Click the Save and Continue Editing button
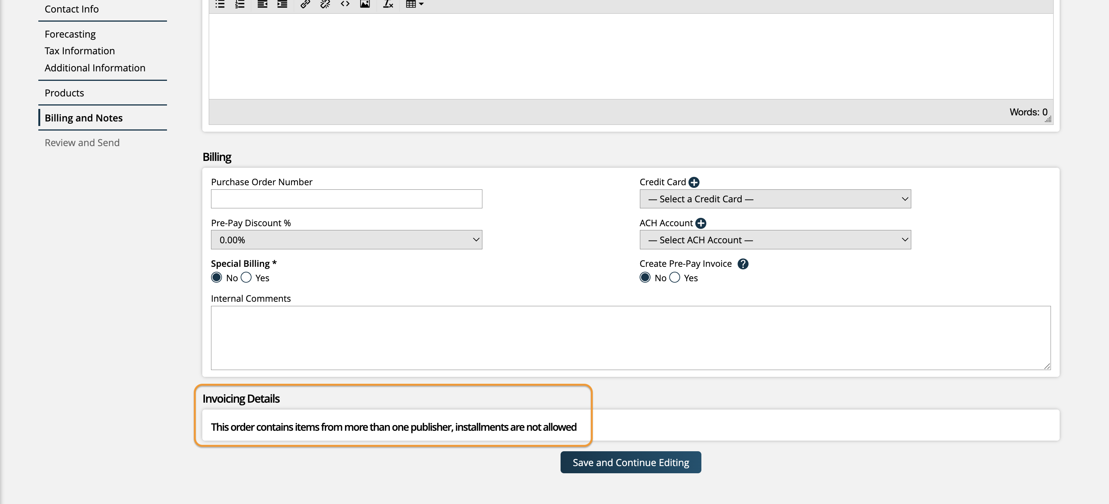This screenshot has height=504, width=1109. tap(630, 462)
